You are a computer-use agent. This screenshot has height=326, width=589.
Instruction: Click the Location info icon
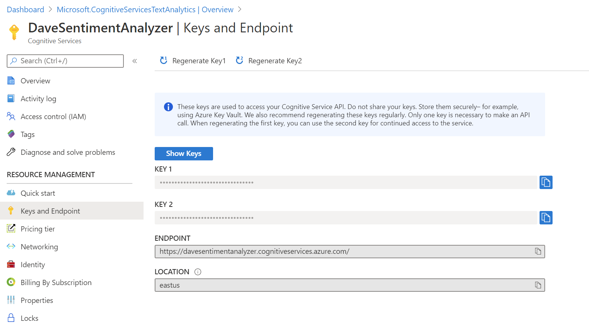tap(198, 272)
